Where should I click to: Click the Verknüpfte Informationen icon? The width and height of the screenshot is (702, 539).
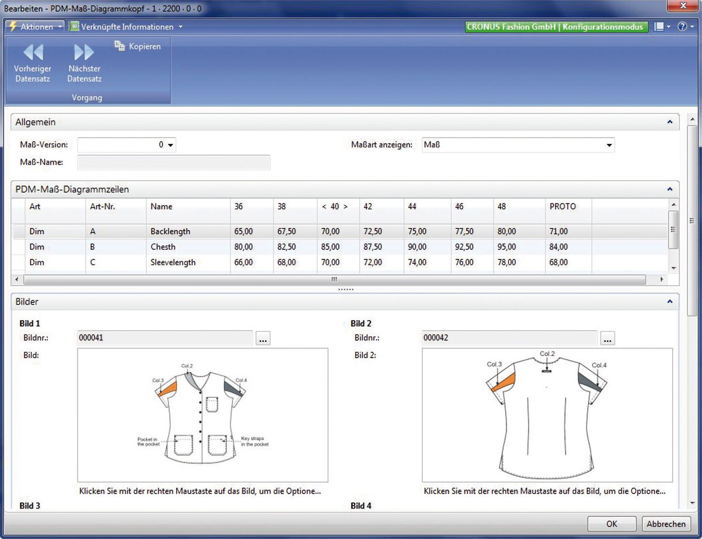click(x=74, y=26)
